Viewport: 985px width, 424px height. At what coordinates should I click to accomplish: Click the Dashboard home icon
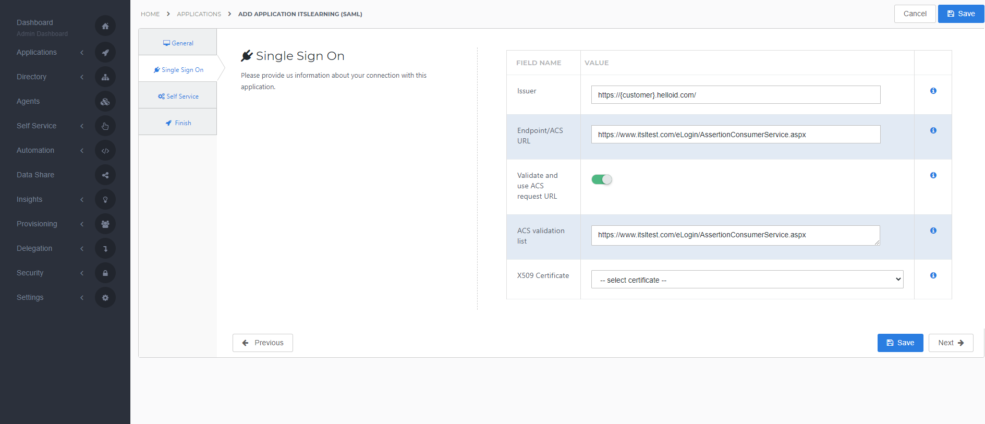point(105,26)
